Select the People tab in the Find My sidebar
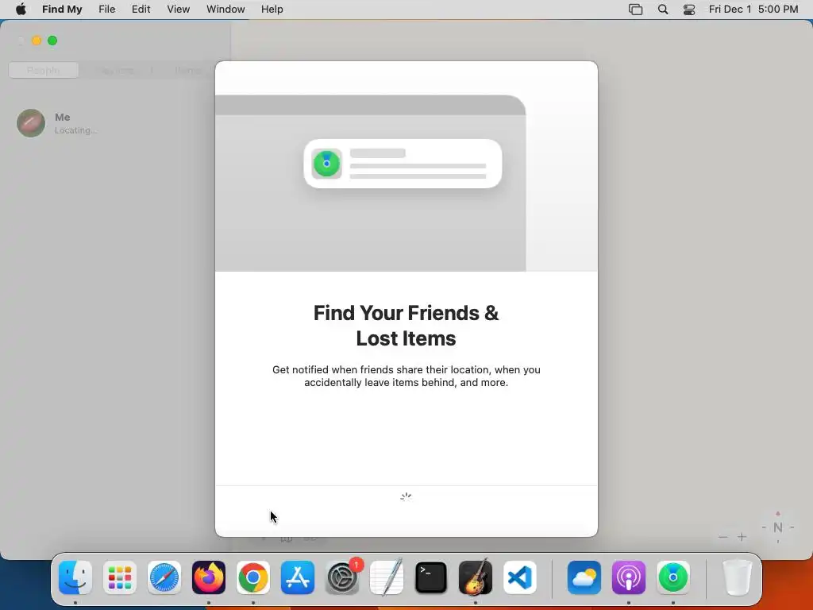Image resolution: width=813 pixels, height=610 pixels. 44,70
